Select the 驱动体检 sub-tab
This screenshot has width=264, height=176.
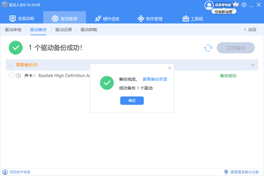13,30
